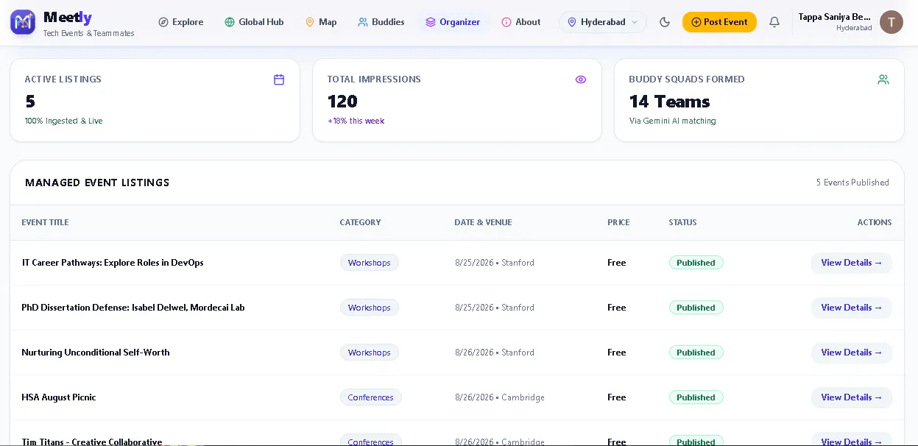Click the 'Via Gemini AI matching' text
This screenshot has height=446, width=918.
673,121
